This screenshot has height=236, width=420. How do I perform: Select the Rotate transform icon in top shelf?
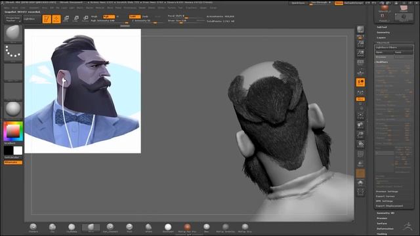85,19
